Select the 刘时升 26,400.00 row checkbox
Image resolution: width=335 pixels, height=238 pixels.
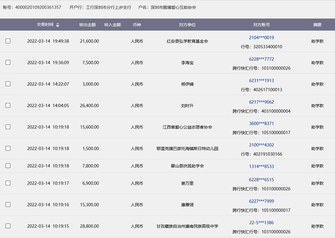click(8, 105)
